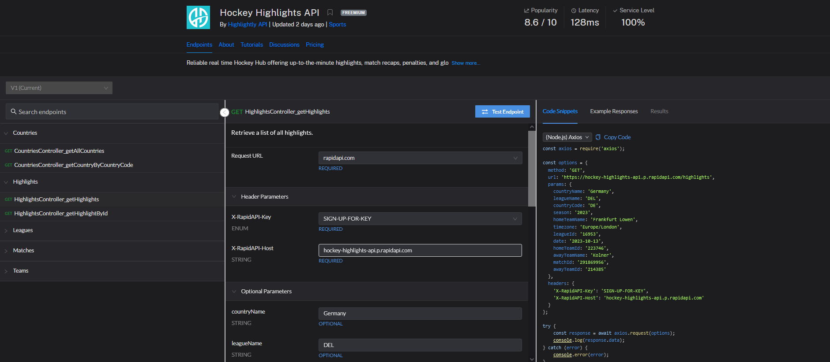
Task: Open the X-RapidAPI-Key SIGN-UP-FOR-KEY dropdown
Action: point(420,218)
